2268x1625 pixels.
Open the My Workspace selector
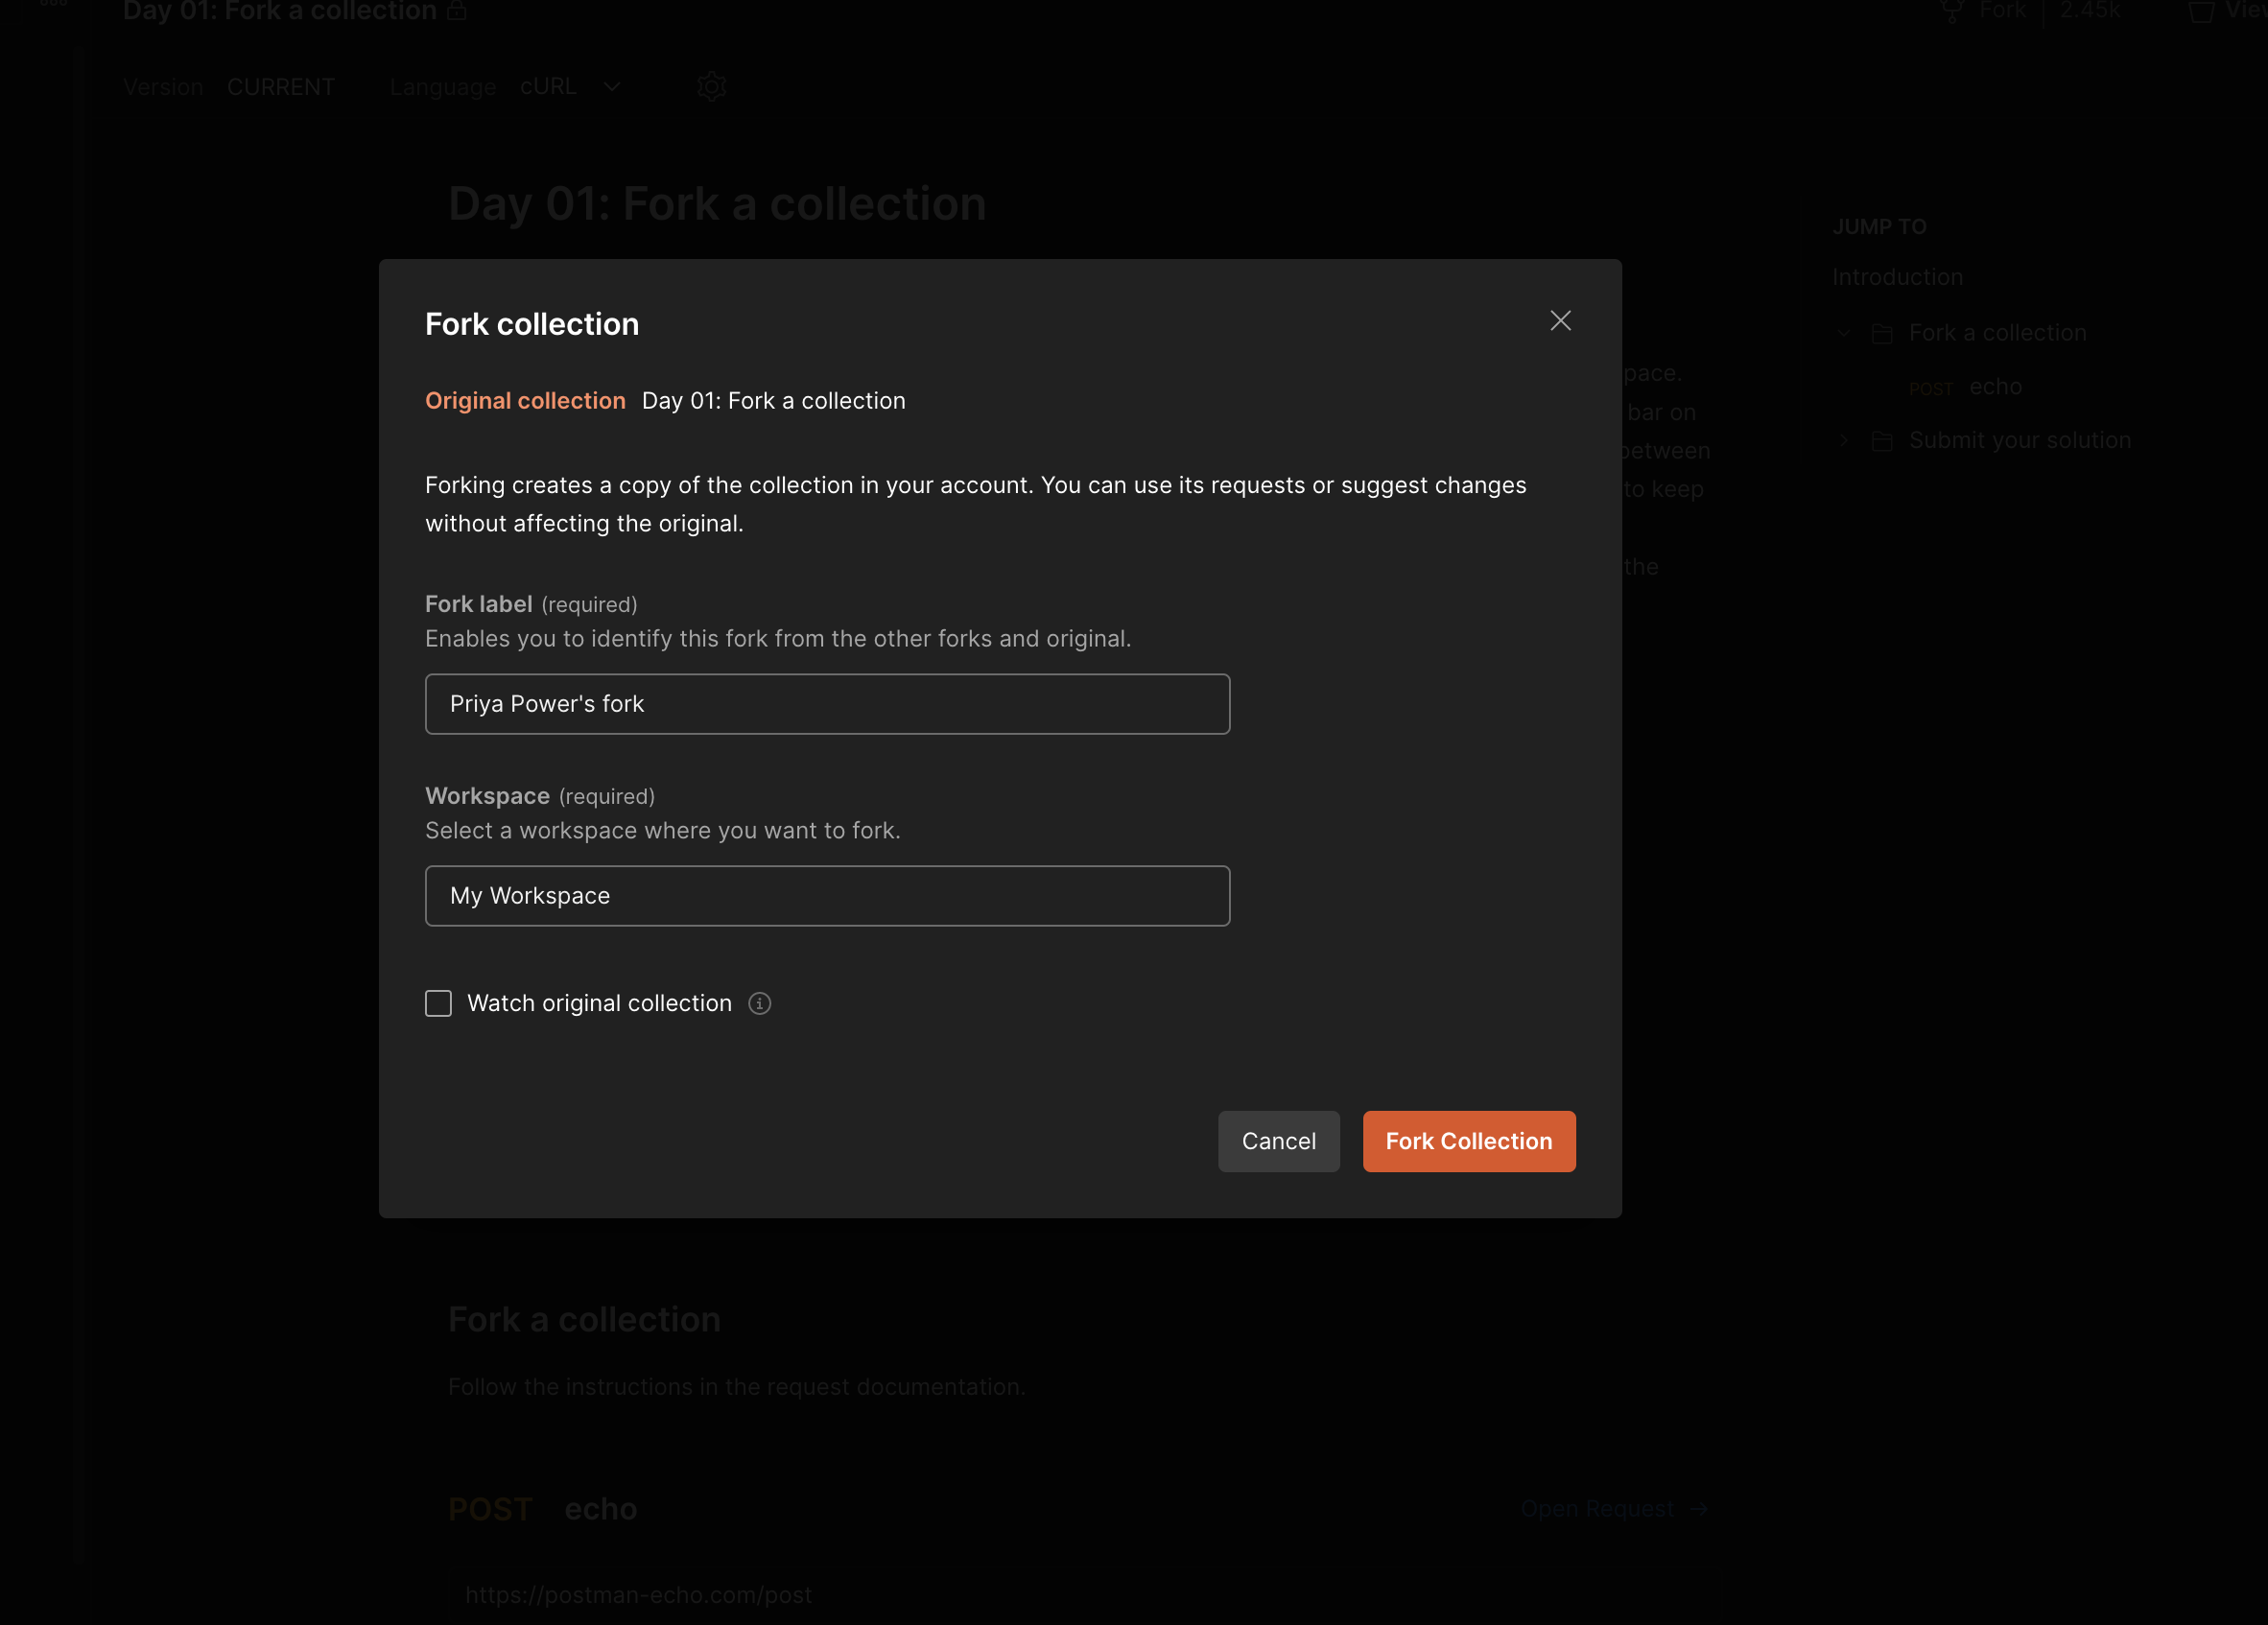point(827,896)
